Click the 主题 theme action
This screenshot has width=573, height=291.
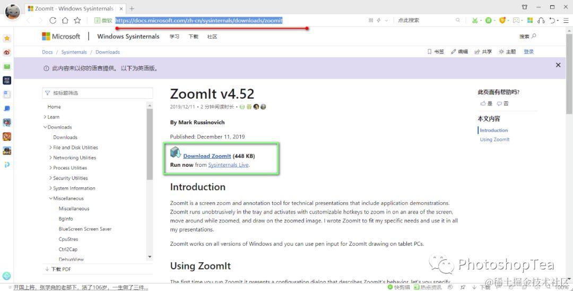[x=508, y=52]
